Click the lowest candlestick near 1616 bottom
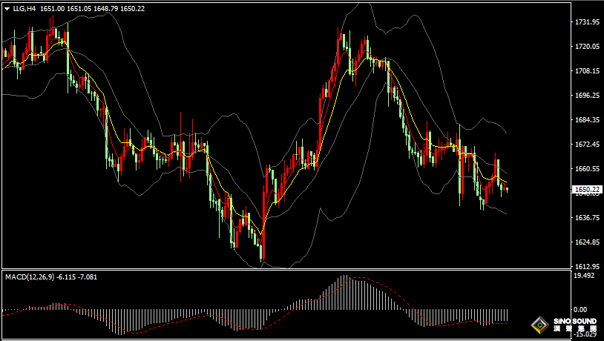The height and width of the screenshot is (341, 604). (x=262, y=251)
